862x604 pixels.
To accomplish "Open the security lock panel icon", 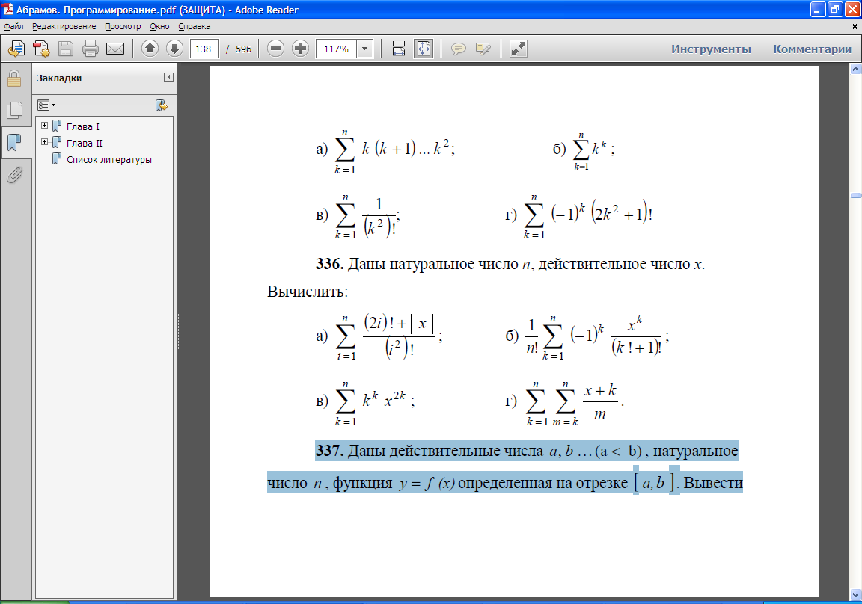I will pyautogui.click(x=14, y=78).
